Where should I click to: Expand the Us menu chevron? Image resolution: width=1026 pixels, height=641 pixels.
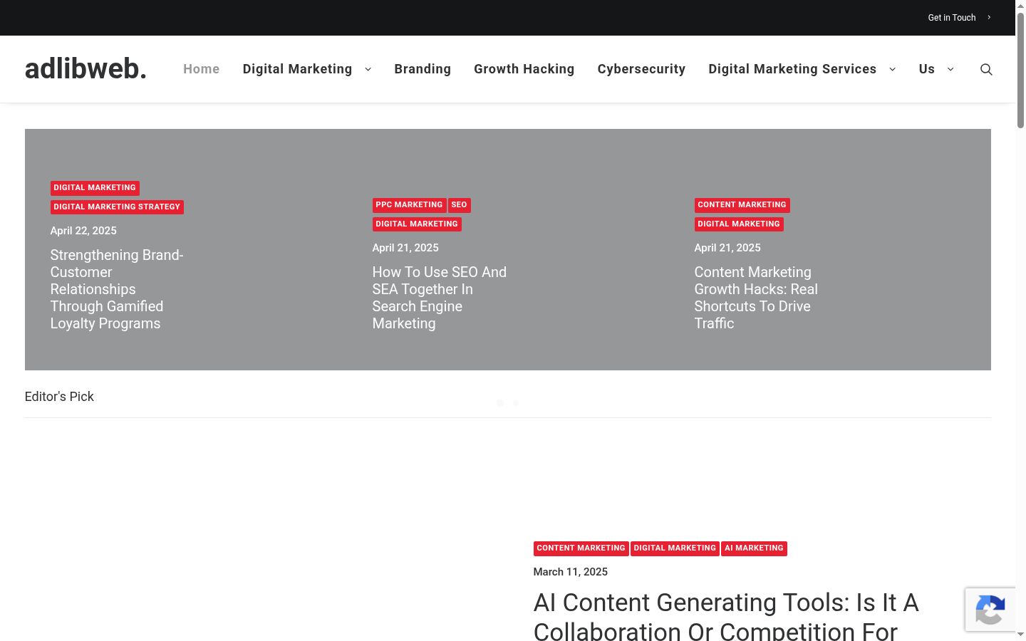click(950, 69)
